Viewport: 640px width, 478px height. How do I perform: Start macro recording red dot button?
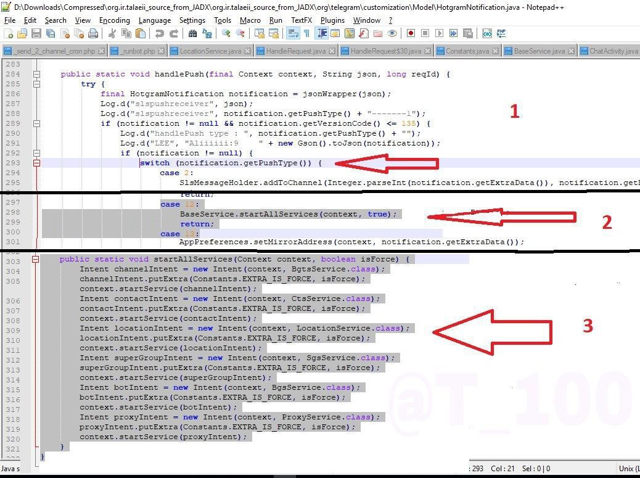tap(411, 33)
